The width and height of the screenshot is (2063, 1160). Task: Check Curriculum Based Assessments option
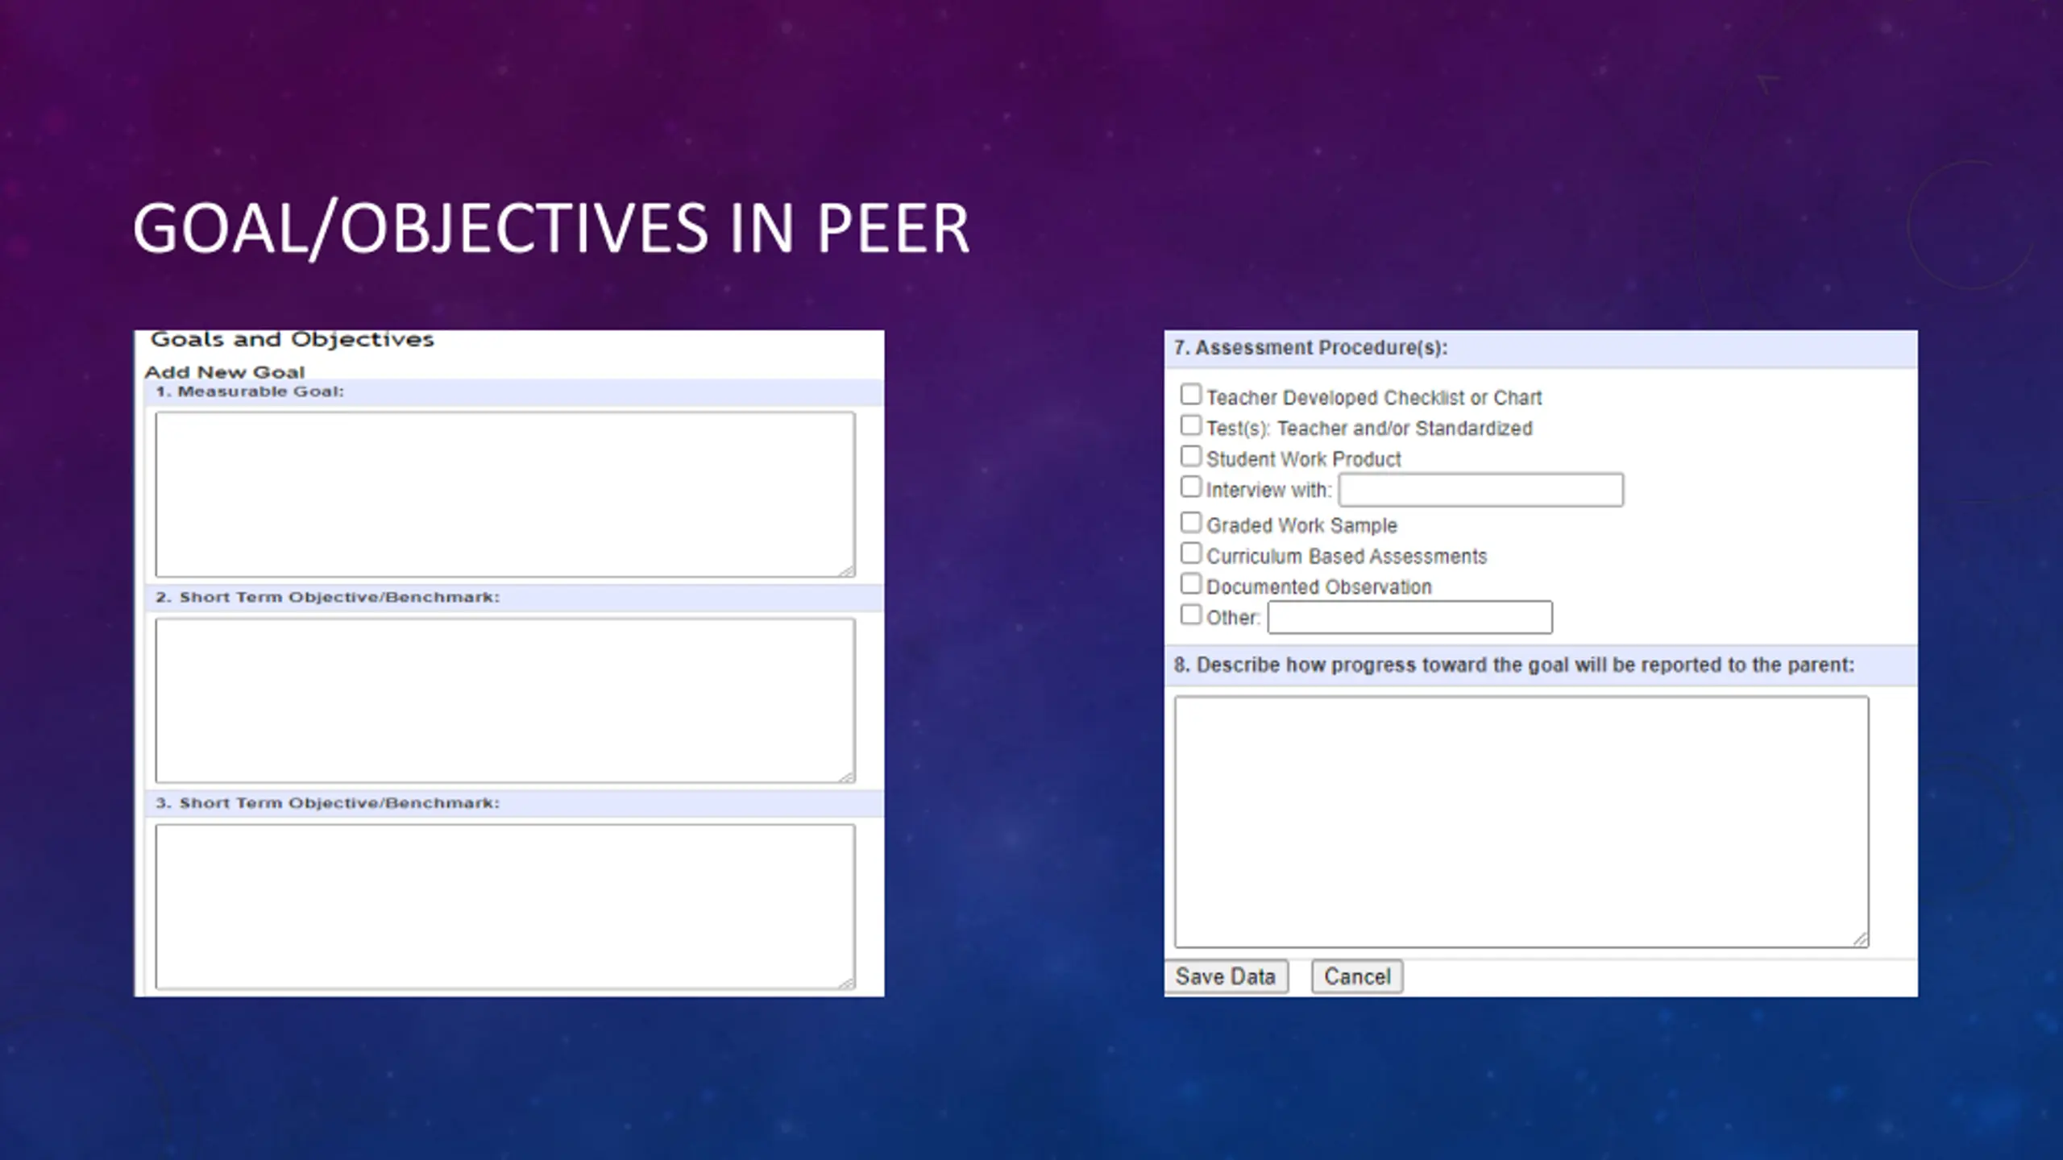coord(1190,553)
